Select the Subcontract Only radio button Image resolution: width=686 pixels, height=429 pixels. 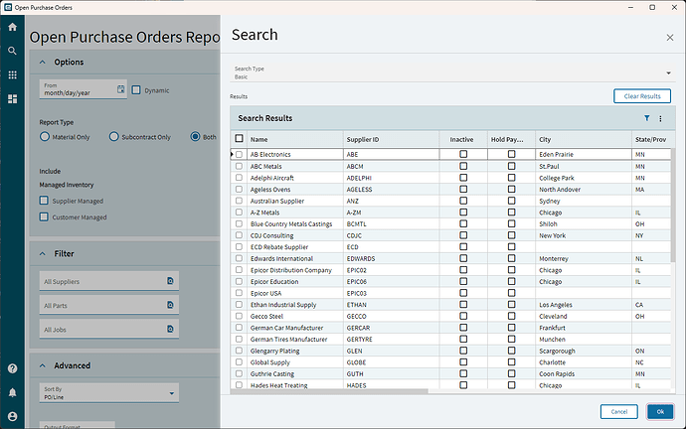pos(113,137)
